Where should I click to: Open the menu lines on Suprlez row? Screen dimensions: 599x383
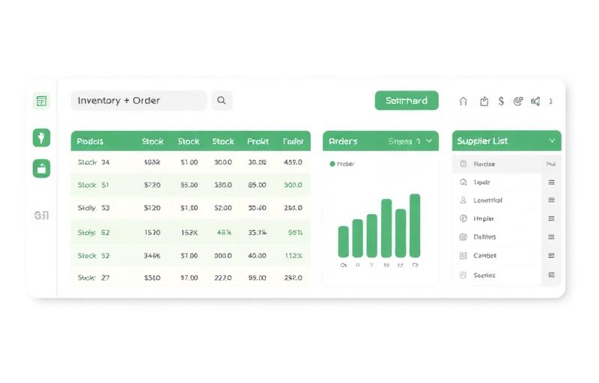pyautogui.click(x=551, y=275)
